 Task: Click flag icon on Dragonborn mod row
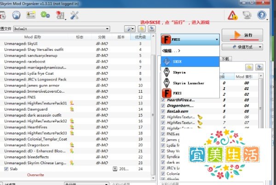tap(72, 145)
